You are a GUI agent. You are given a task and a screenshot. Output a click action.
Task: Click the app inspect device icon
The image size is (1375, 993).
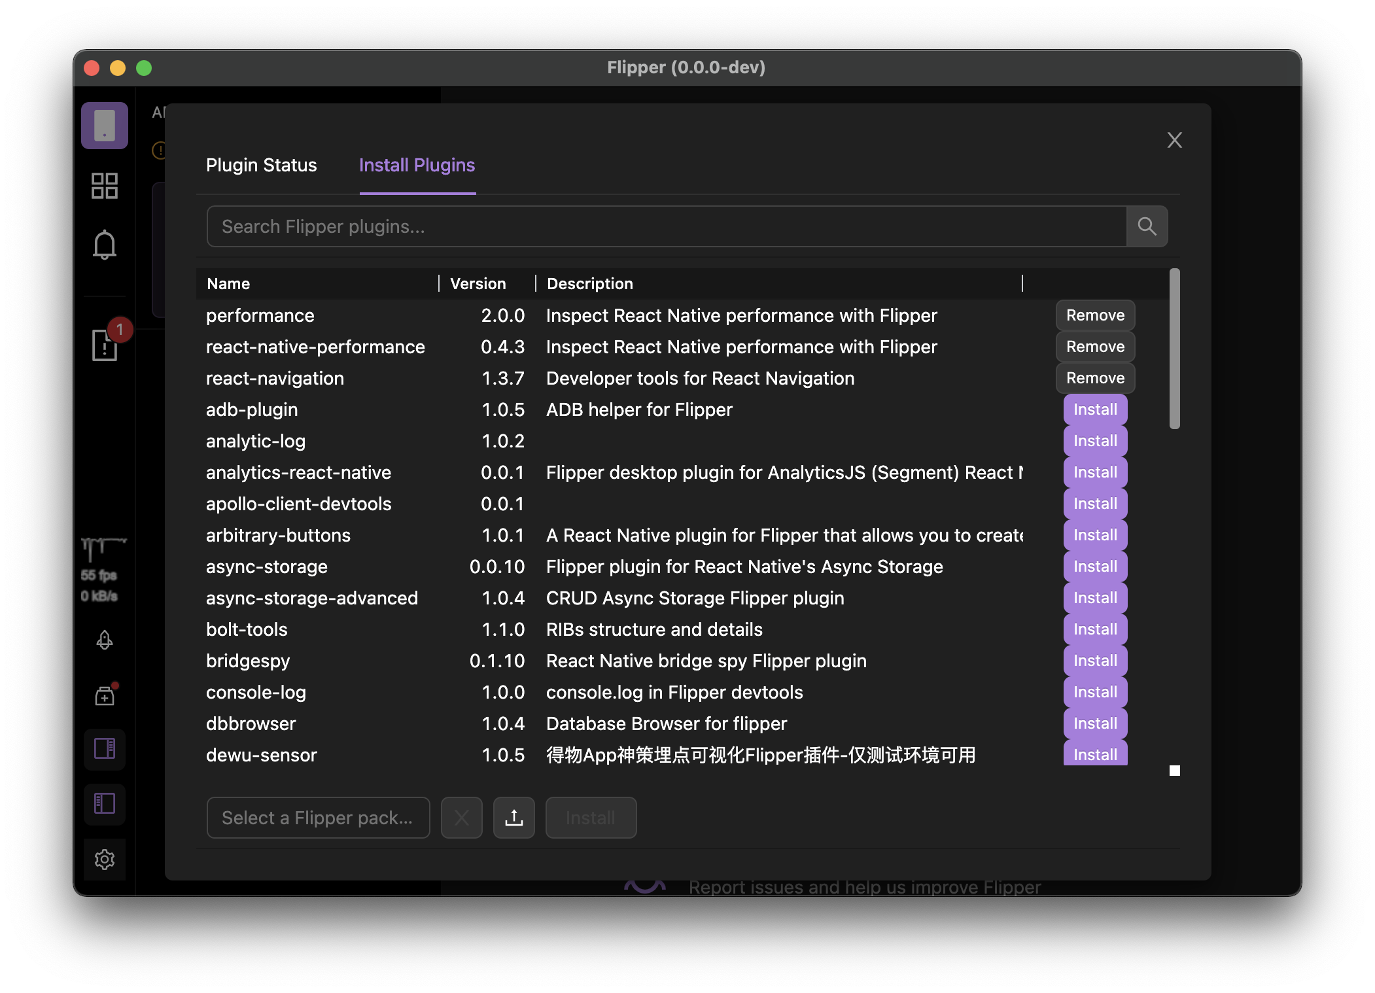(105, 125)
